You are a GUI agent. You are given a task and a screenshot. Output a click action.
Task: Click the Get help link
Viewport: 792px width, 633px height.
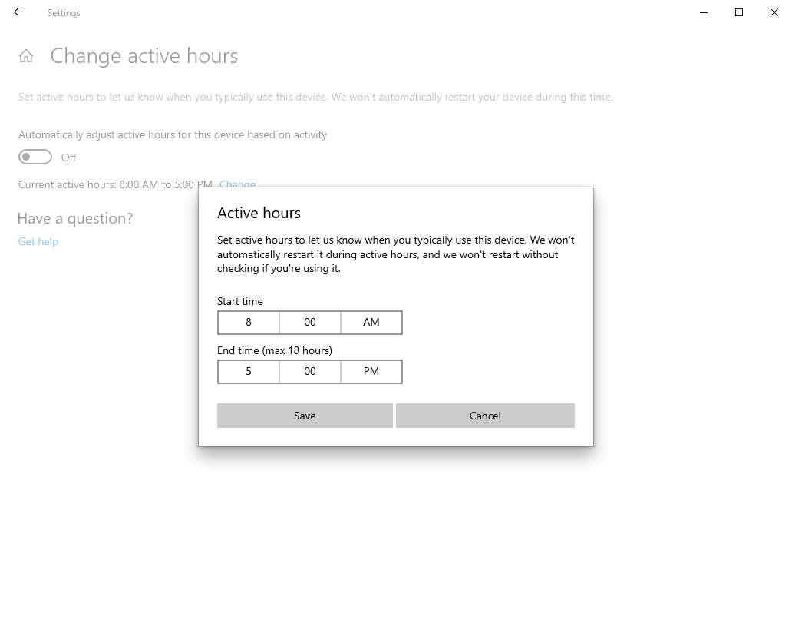(x=38, y=240)
